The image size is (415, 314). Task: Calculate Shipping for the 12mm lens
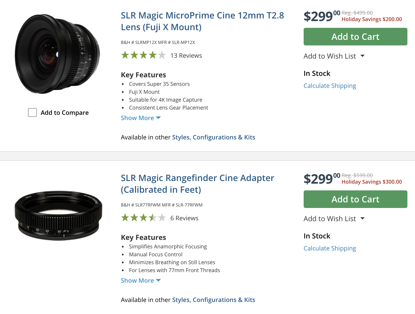(x=330, y=86)
